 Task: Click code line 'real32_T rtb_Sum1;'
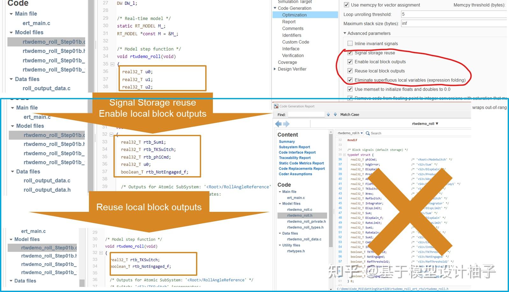(x=143, y=142)
